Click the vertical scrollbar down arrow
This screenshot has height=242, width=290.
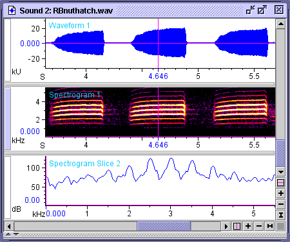coord(280,172)
